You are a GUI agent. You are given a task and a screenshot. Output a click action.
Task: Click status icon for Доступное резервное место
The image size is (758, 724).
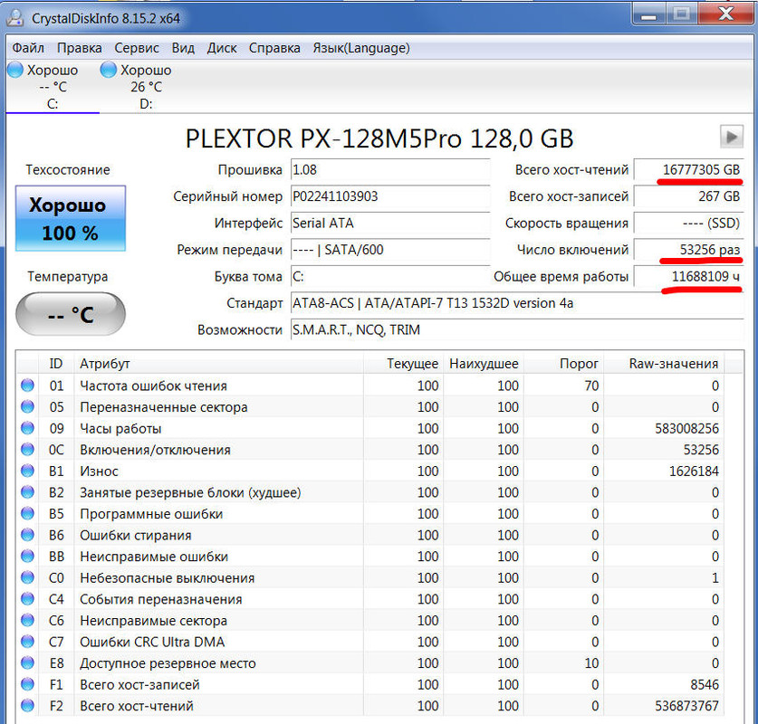(x=27, y=662)
